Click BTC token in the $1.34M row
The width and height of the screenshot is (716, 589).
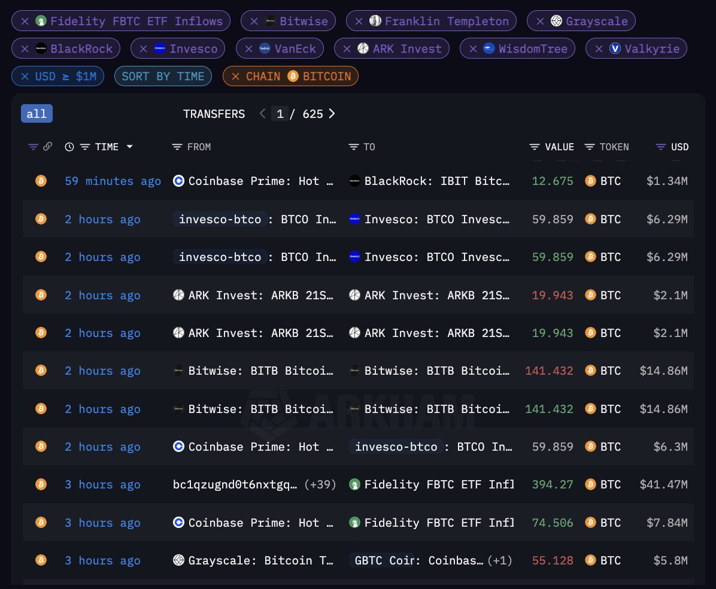pos(611,181)
